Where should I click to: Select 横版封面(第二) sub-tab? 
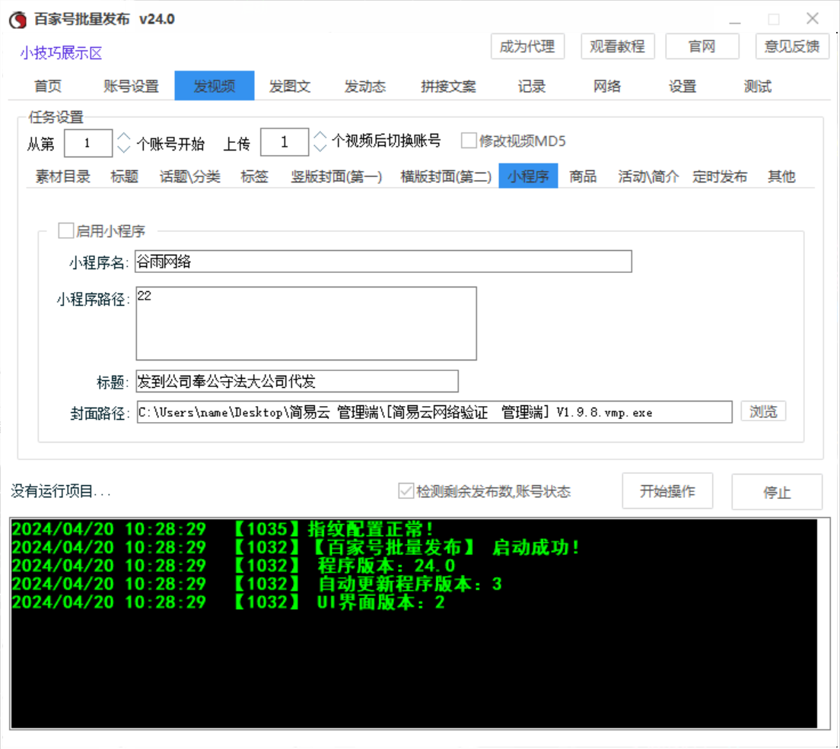[x=446, y=176]
